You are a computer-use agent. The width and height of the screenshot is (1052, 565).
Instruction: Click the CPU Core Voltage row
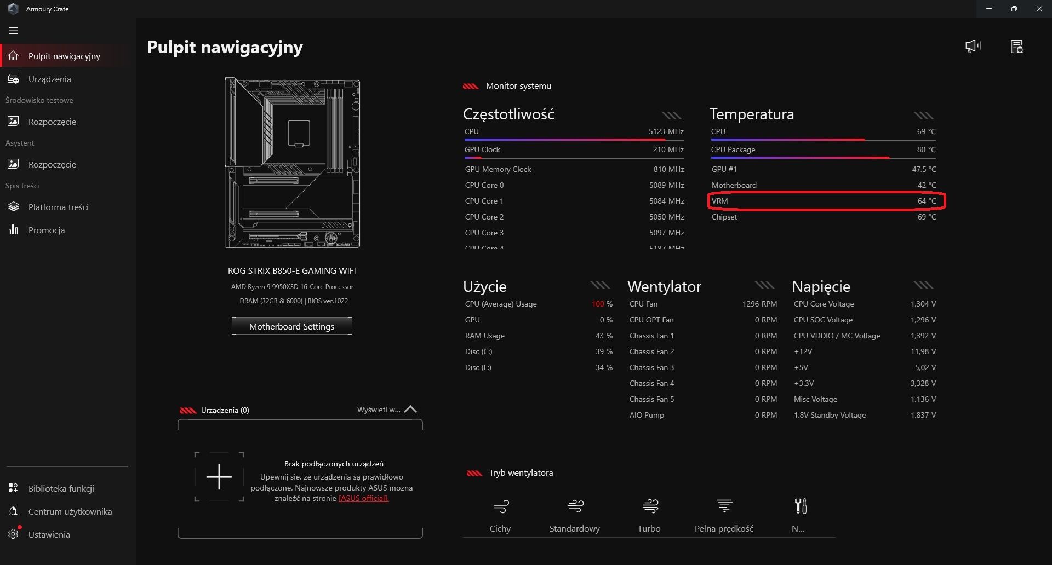[x=865, y=304]
